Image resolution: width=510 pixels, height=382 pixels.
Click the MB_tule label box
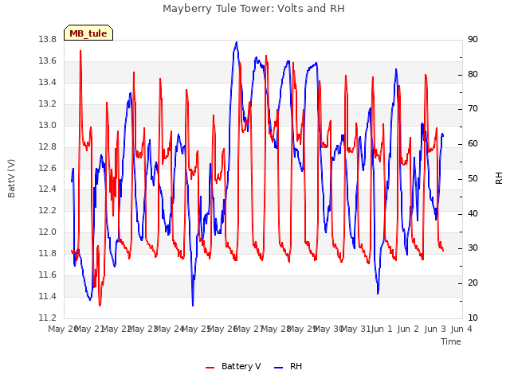88,33
